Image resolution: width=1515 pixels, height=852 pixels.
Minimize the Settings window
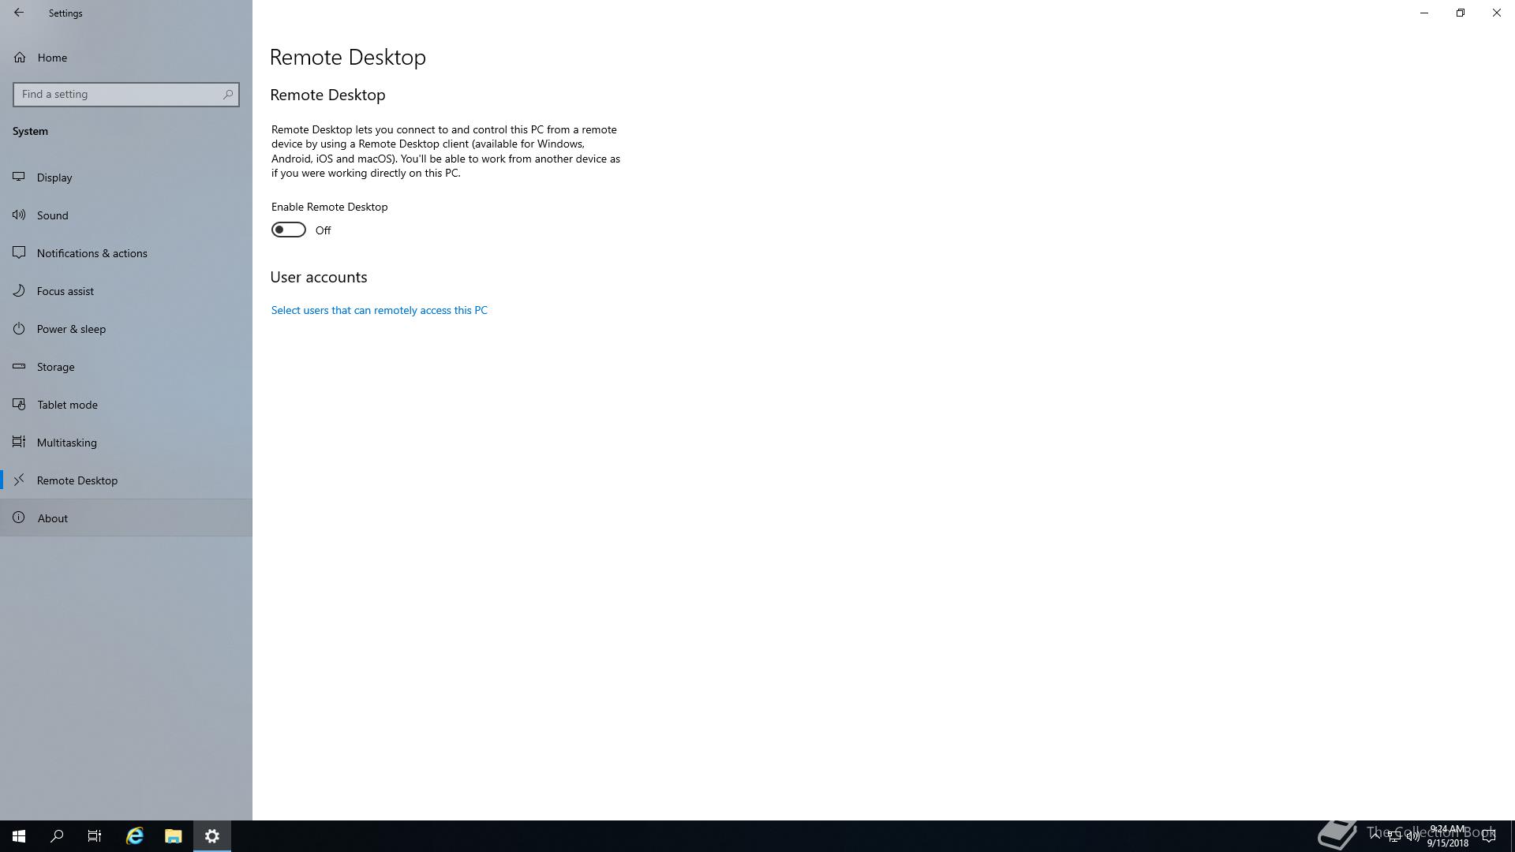pos(1424,13)
